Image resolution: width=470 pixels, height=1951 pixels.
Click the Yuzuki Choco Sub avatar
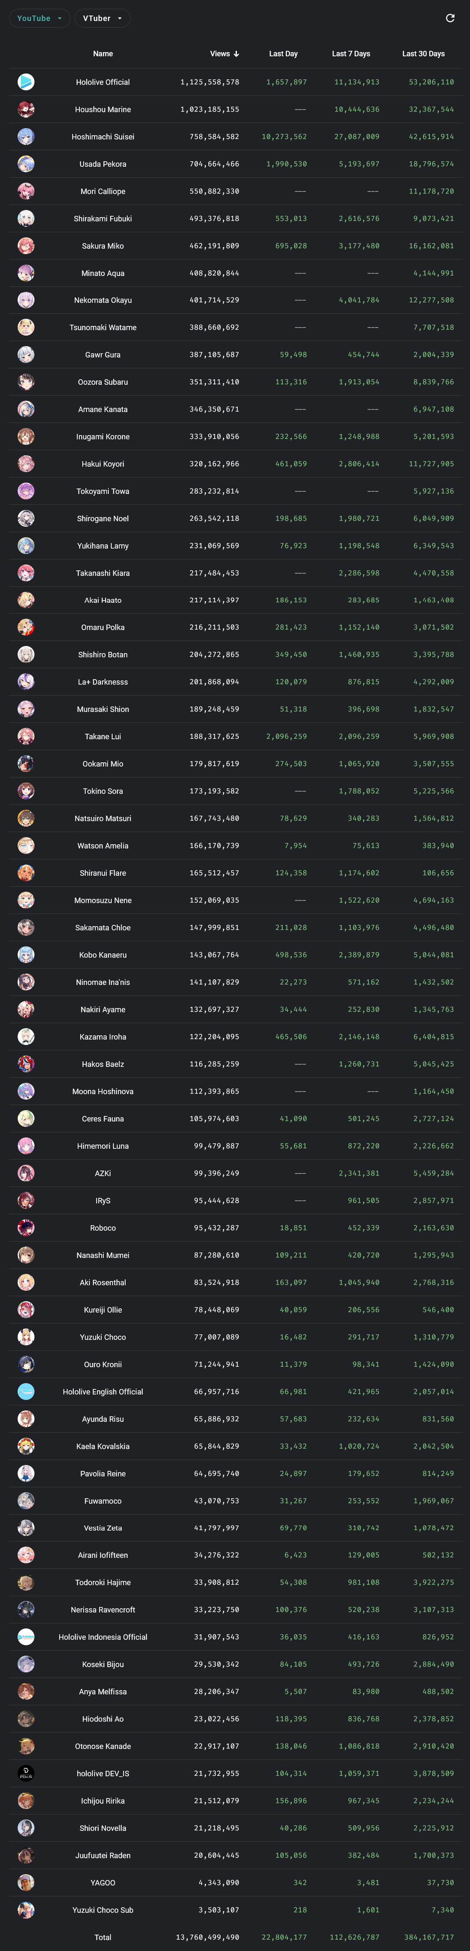26,1909
